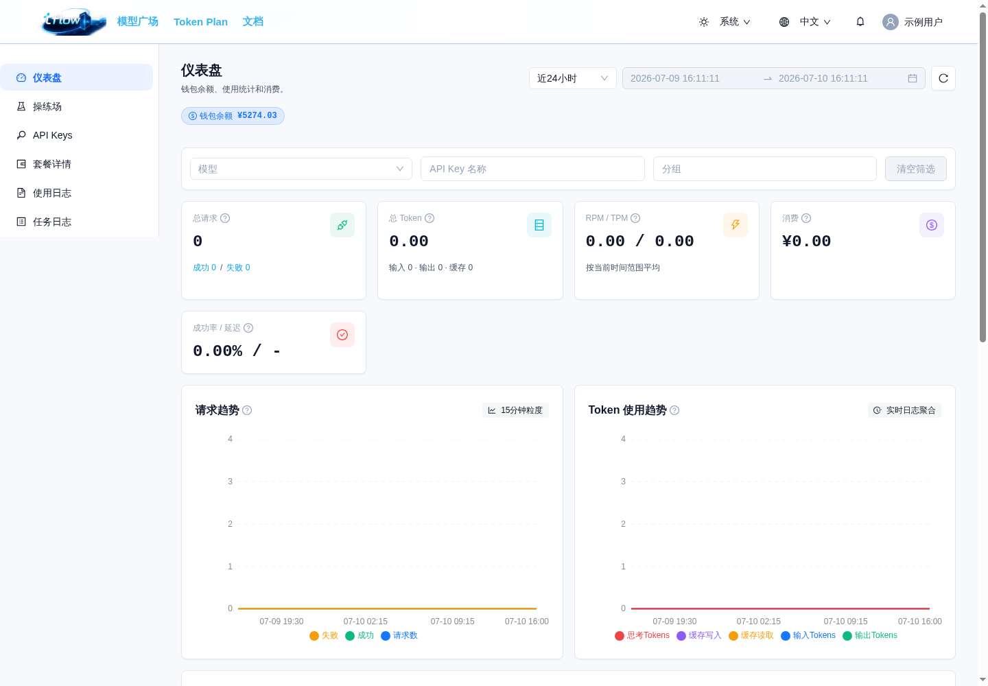The image size is (988, 686).
Task: Click the help icon beside 请求趋势
Action: [x=247, y=410]
